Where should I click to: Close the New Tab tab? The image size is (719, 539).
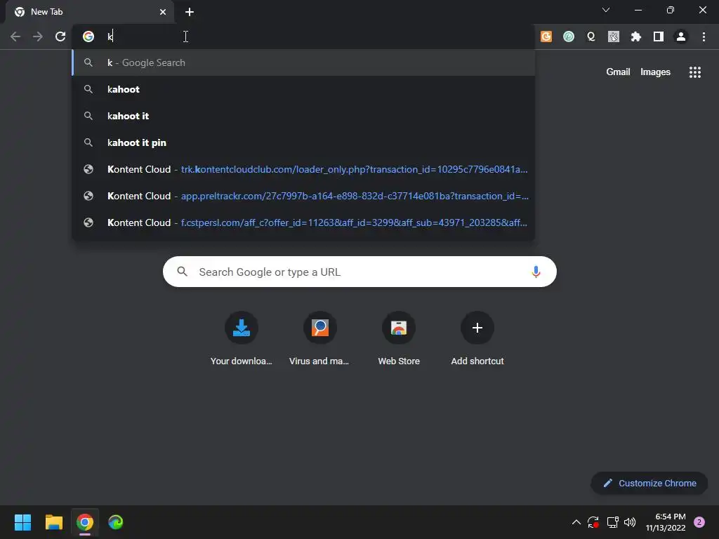pos(163,12)
